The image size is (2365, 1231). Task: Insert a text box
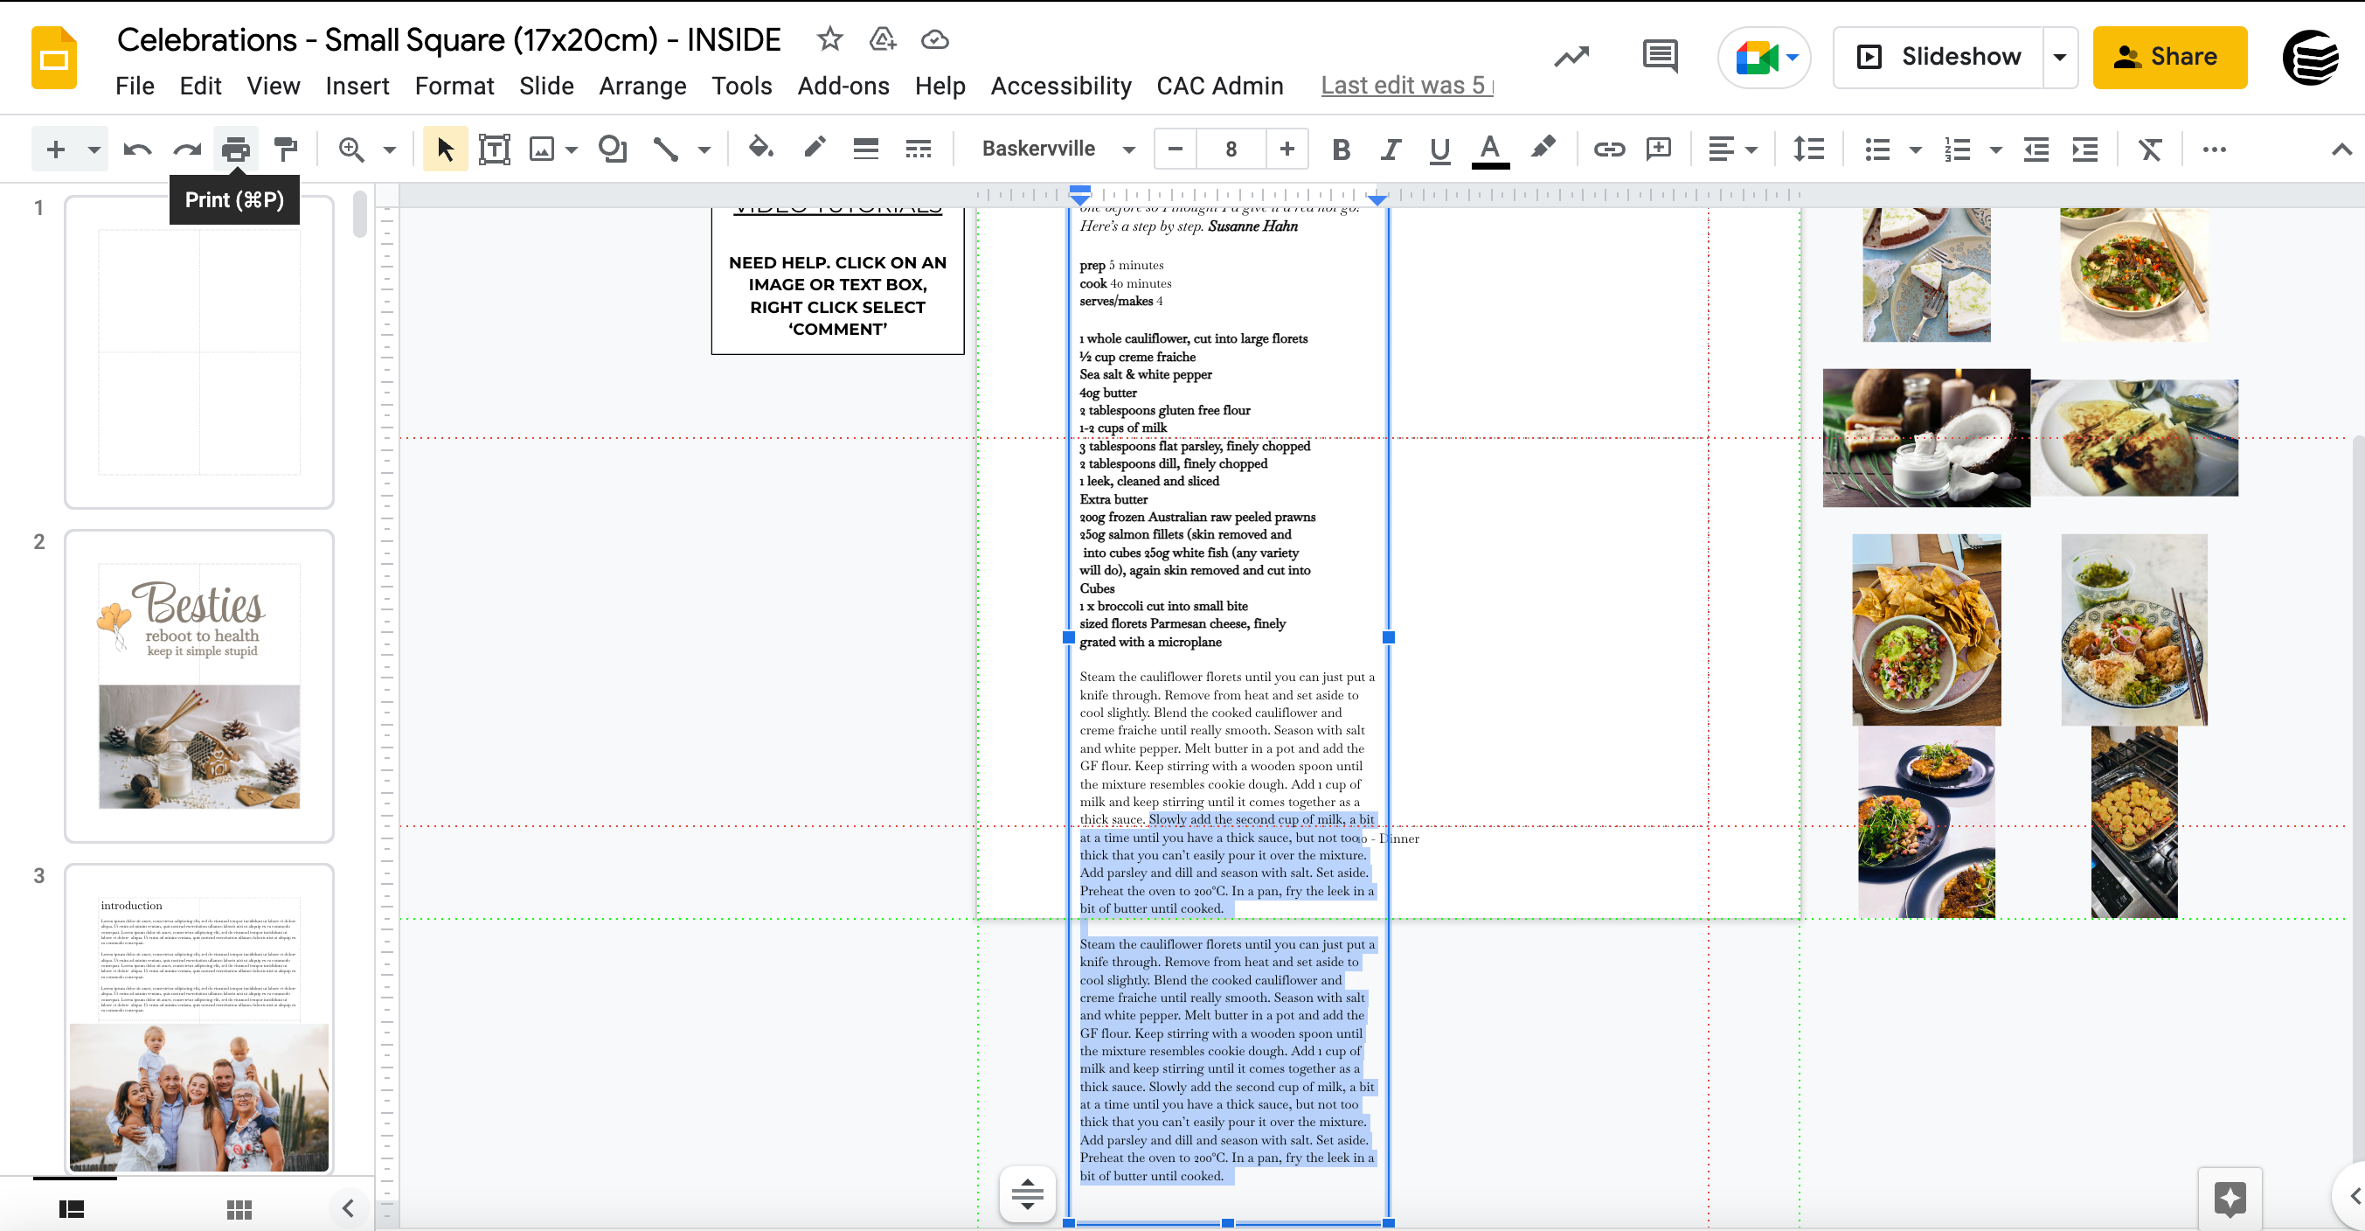click(x=495, y=148)
